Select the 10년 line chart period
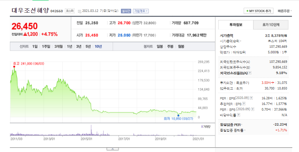The height and width of the screenshot is (152, 299). [x=98, y=46]
